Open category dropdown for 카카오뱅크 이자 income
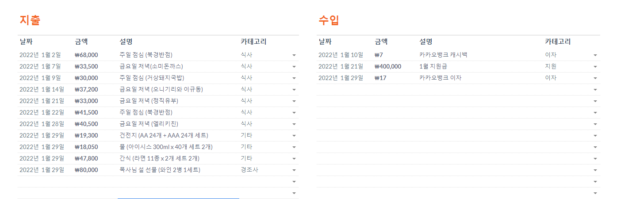617x199 pixels. [x=595, y=78]
